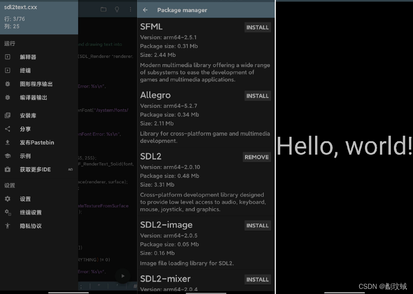Click the play icon beside 解释器

click(8, 57)
